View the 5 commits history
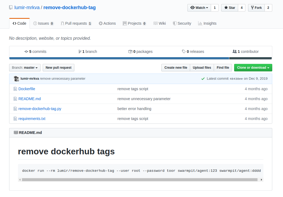 pyautogui.click(x=35, y=52)
